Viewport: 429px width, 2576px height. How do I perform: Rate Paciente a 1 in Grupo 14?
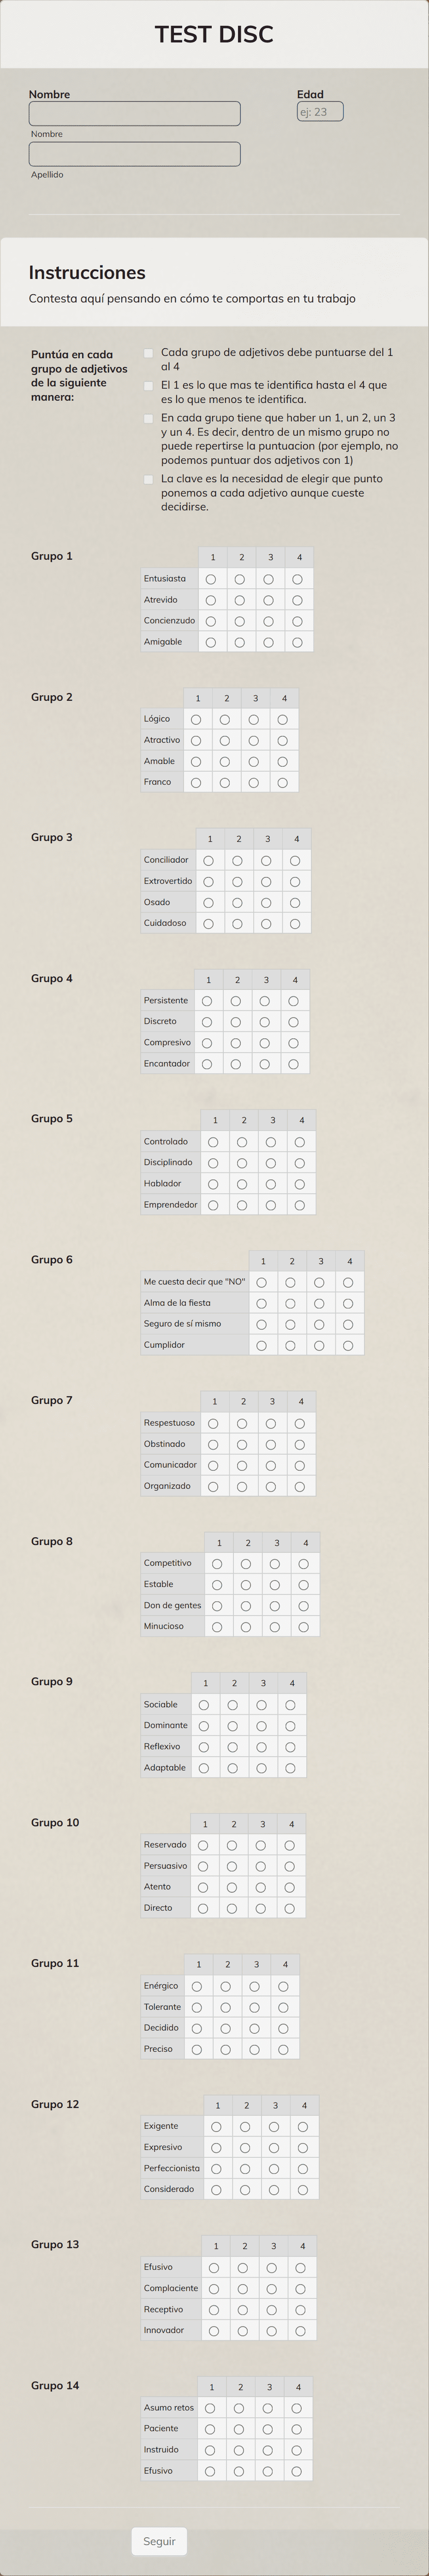(210, 2428)
